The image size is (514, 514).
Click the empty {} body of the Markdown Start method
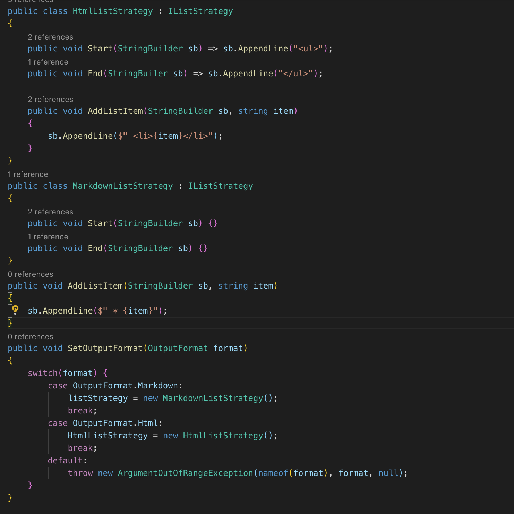(213, 223)
